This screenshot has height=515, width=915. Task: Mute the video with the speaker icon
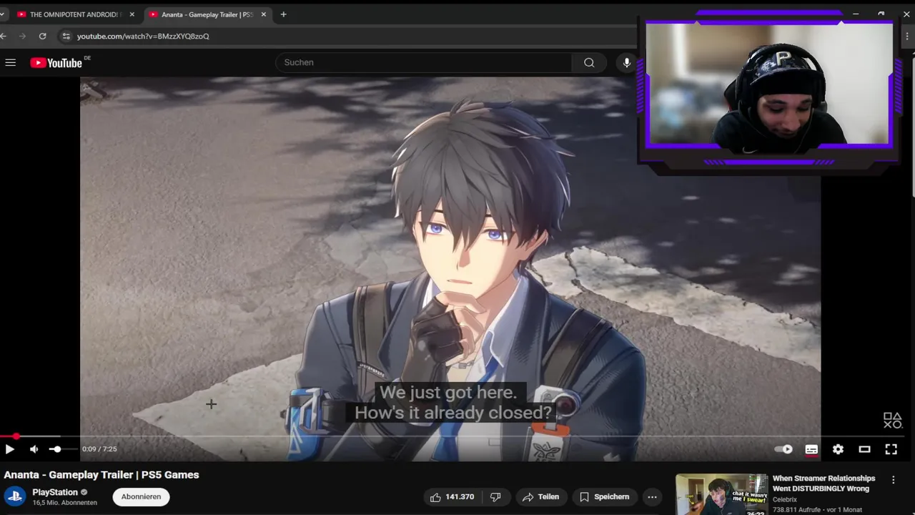click(34, 449)
